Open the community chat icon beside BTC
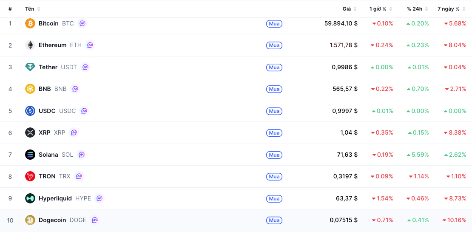The height and width of the screenshot is (234, 472). pos(82,23)
